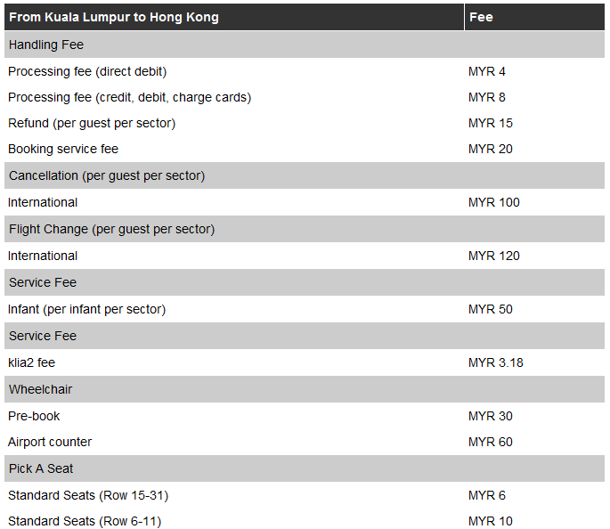Select 'Cancellation (per guest per sector)' section header

(x=107, y=175)
